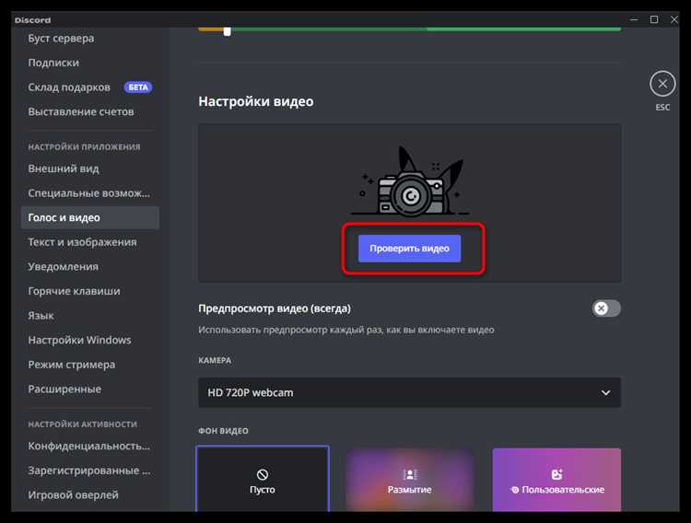Click the Использовать предпросмотр description text
The image size is (691, 523).
345,330
